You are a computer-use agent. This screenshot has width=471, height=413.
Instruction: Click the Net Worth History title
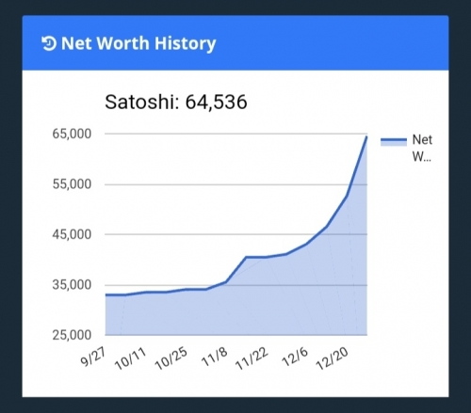(x=138, y=43)
